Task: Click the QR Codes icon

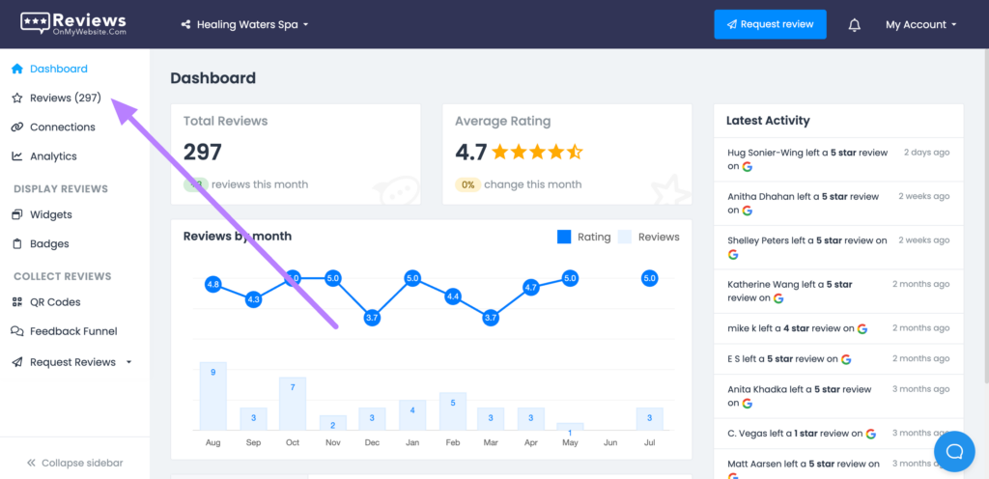Action: click(x=17, y=302)
